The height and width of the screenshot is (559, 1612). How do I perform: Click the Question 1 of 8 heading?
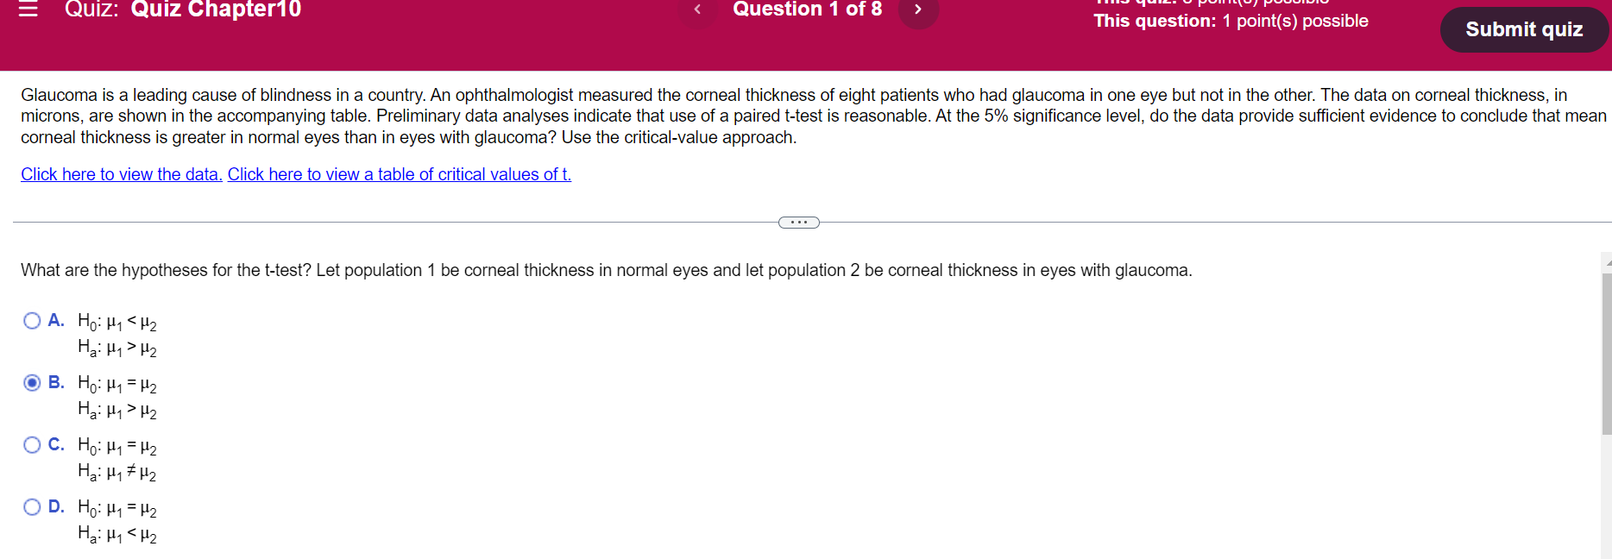pyautogui.click(x=808, y=10)
